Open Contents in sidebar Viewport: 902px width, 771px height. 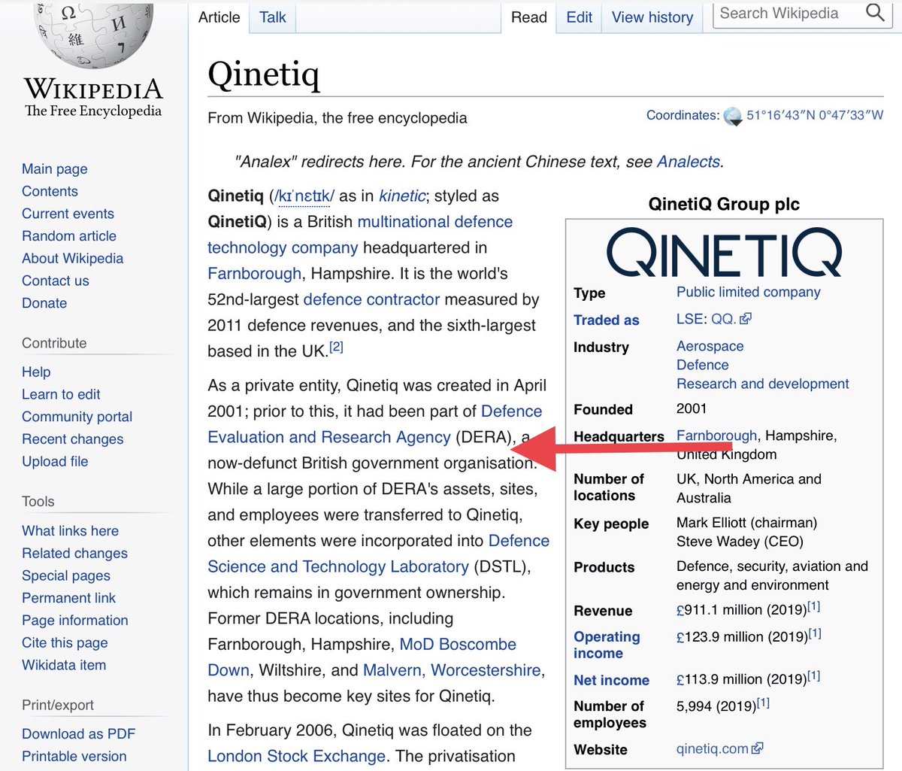(50, 191)
